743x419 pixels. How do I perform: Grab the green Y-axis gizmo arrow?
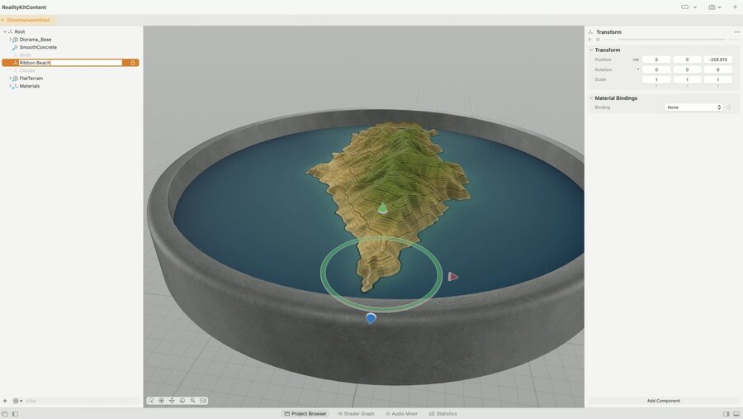(383, 207)
